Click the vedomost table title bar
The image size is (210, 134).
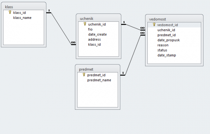coord(174,19)
